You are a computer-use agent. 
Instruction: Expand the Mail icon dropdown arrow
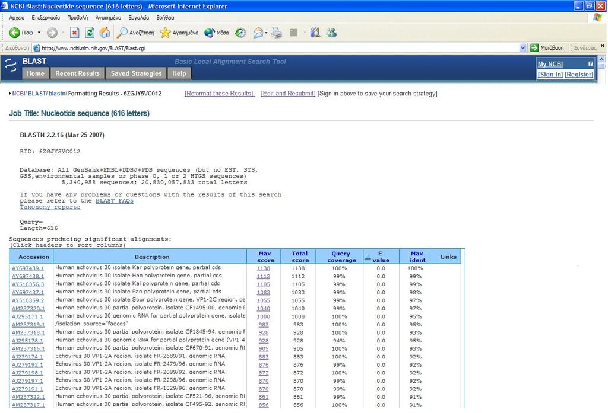click(x=266, y=33)
